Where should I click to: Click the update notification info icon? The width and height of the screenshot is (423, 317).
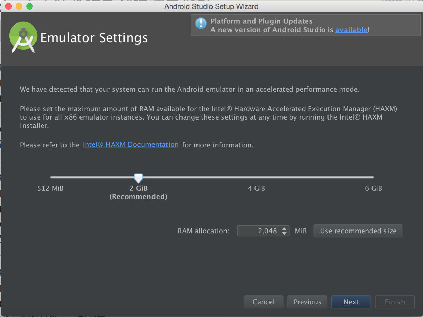[x=201, y=23]
